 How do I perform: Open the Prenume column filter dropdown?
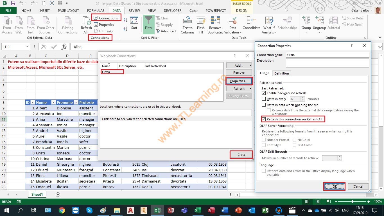75,103
